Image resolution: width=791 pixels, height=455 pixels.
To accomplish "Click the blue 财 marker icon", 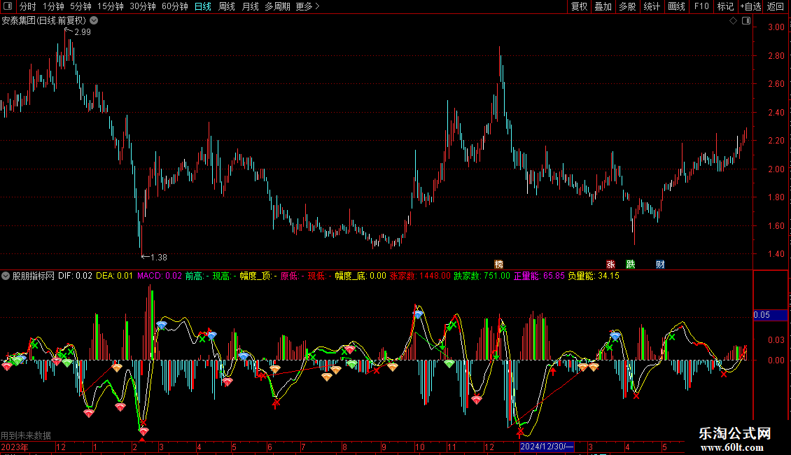I will (x=660, y=265).
